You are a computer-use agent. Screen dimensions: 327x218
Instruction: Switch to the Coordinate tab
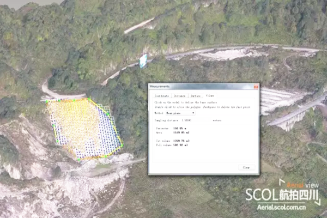(162, 96)
